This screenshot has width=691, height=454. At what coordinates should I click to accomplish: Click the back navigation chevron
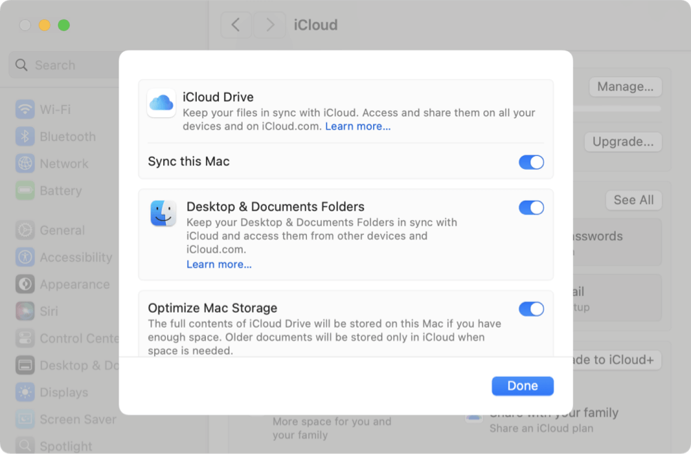(236, 25)
